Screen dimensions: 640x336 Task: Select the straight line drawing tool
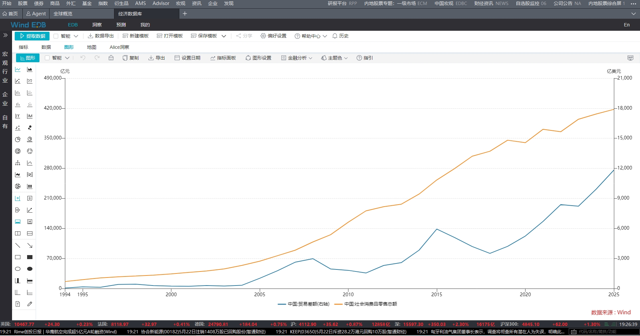pyautogui.click(x=18, y=245)
